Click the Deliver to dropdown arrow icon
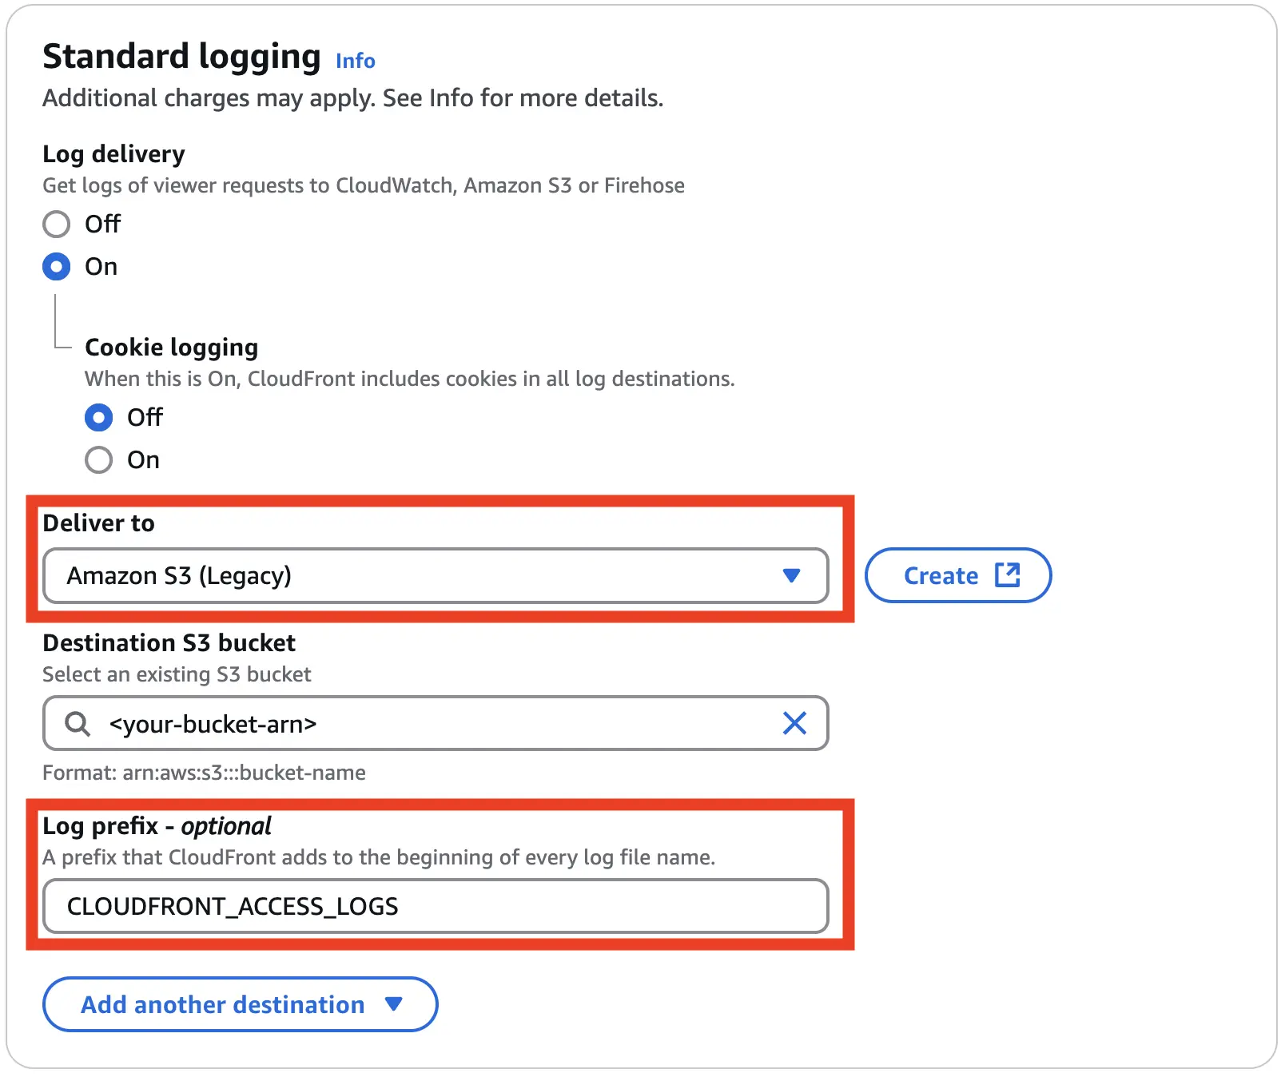Screen dimensions: 1285x1077 (x=791, y=575)
